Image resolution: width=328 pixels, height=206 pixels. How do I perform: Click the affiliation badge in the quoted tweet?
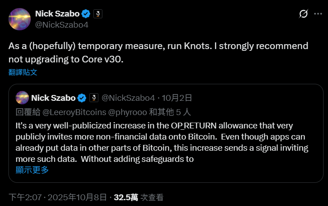pos(94,98)
